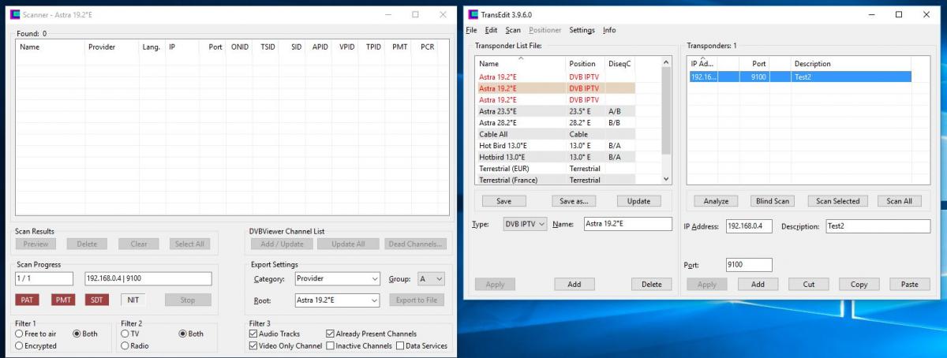Screen dimensions: 947x358
Task: Click the IP Address input field
Action: click(x=749, y=226)
